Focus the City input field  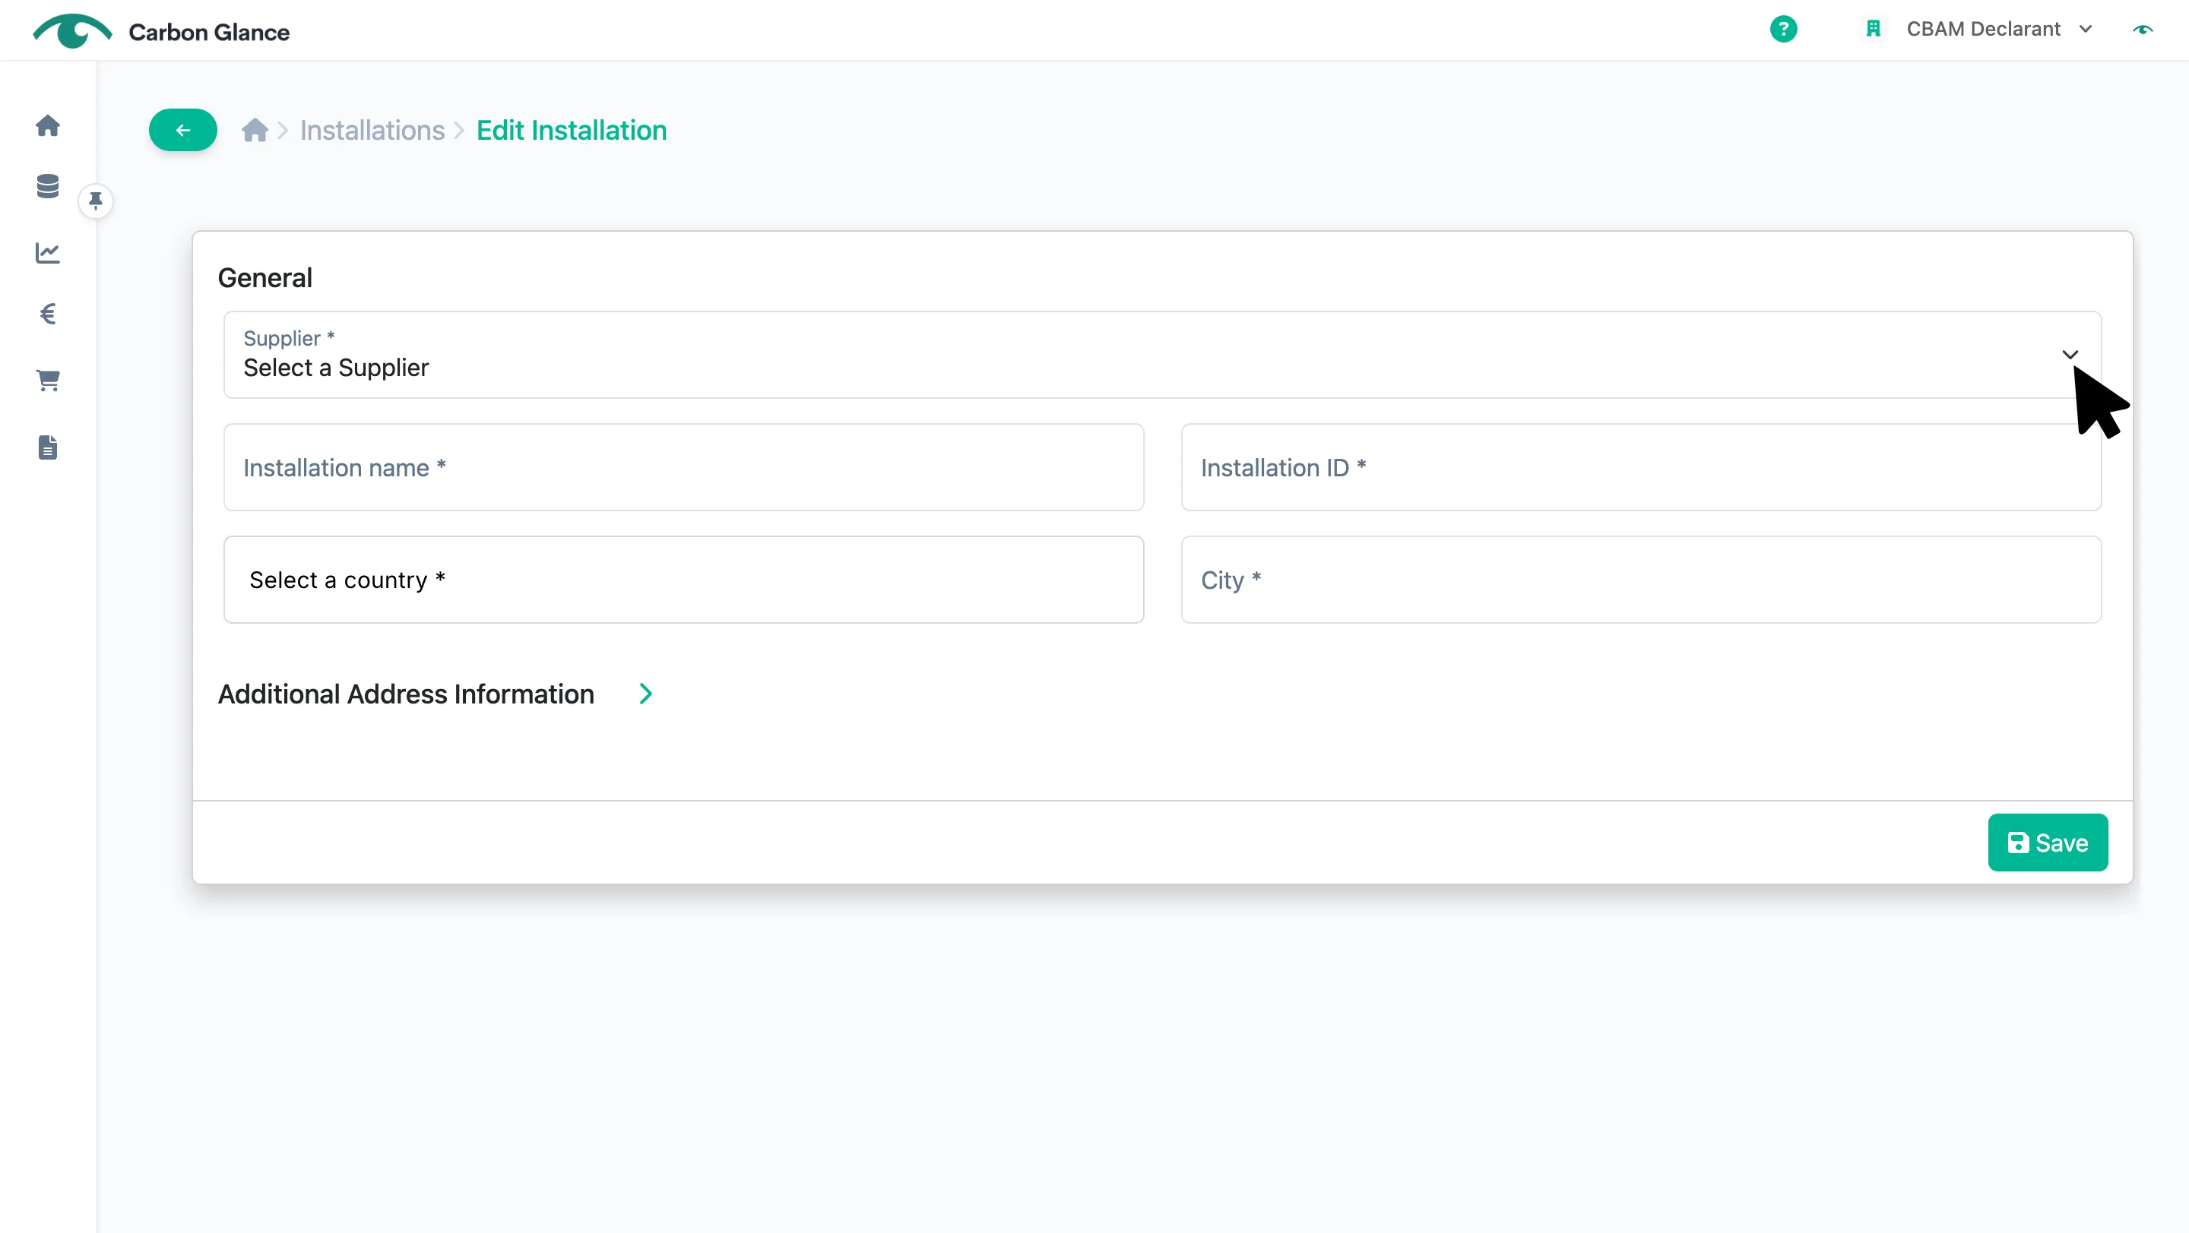click(x=1641, y=579)
